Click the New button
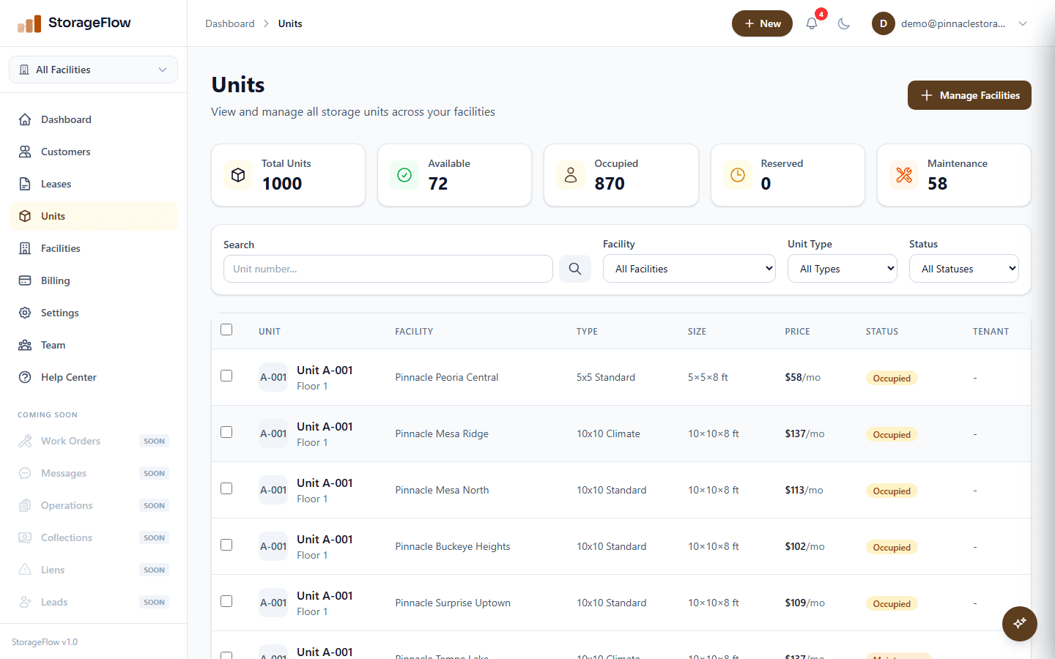 [x=762, y=23]
